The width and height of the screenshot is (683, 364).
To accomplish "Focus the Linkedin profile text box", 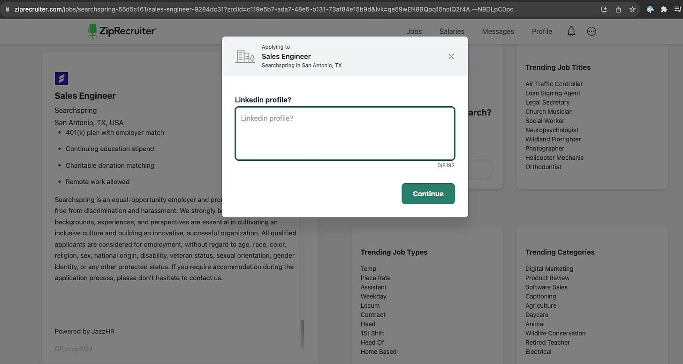I will (345, 134).
